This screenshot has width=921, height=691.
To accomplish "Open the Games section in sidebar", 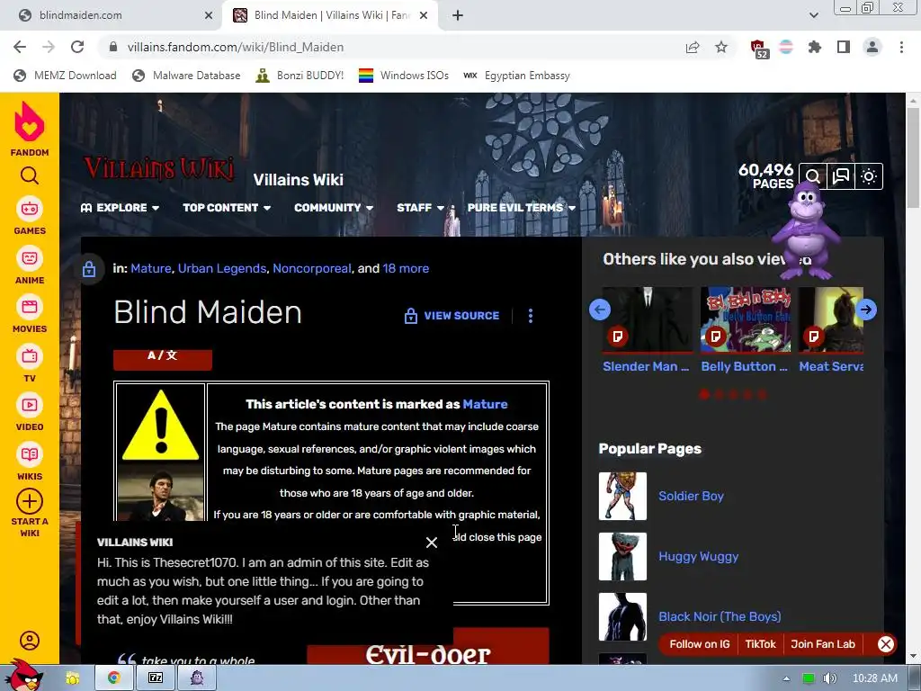I will click(x=30, y=216).
